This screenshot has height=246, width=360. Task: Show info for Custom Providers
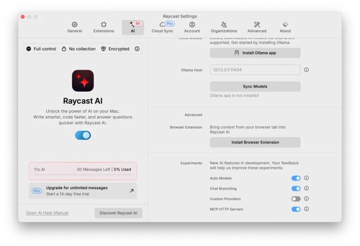[x=307, y=198]
